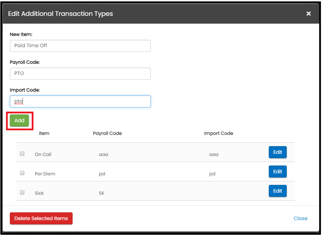Check the Per Diem row checkbox
This screenshot has width=322, height=237.
point(22,173)
